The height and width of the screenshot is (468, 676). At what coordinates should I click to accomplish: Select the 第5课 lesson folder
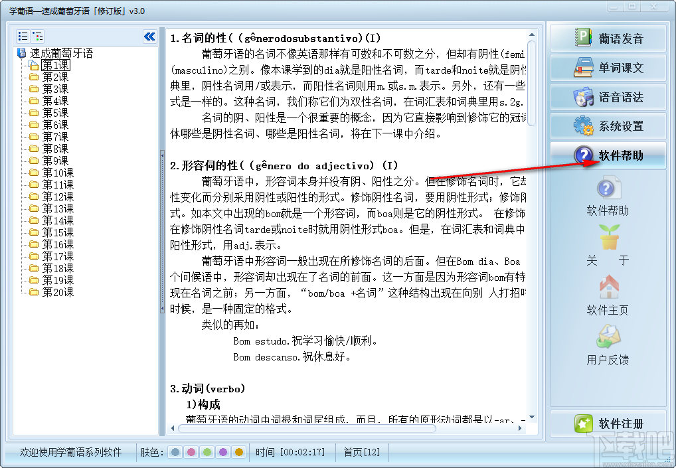pyautogui.click(x=52, y=112)
